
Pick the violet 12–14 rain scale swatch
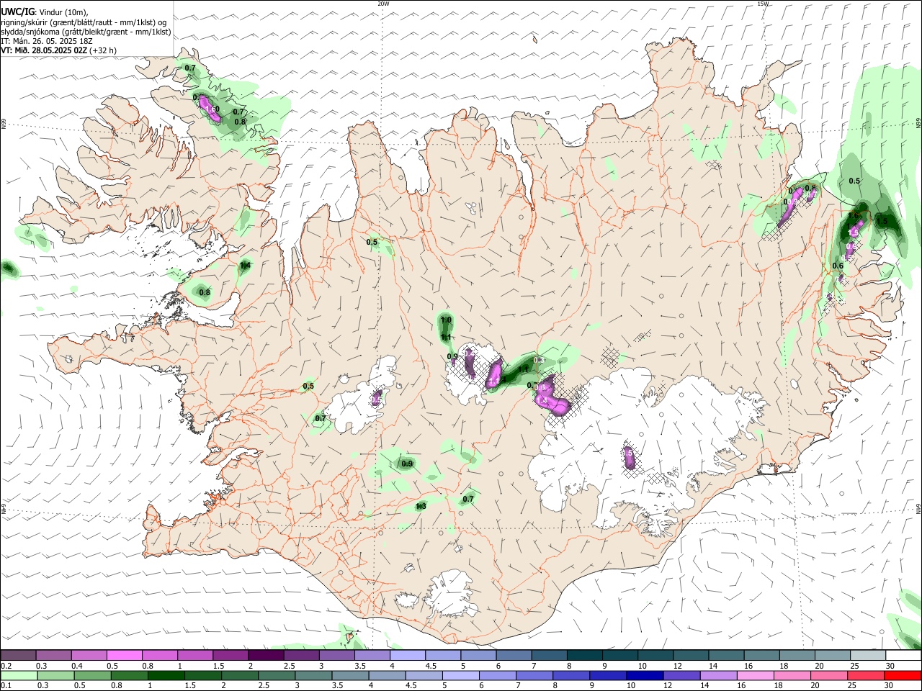coord(682,676)
